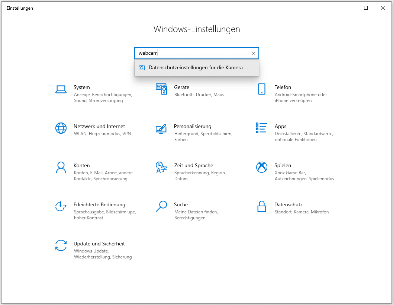Click 'Hintergrund, Sperrbildschirm, Farben' description
This screenshot has width=393, height=305.
(203, 137)
